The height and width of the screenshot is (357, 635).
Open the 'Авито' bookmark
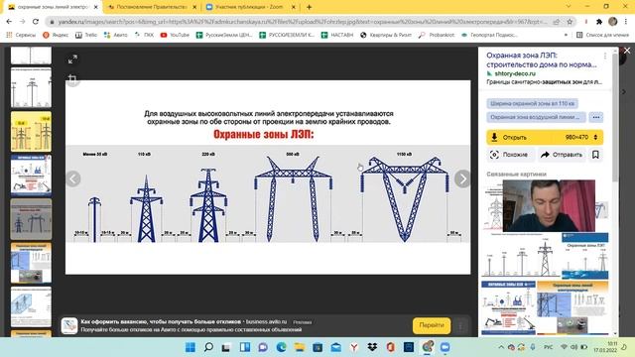point(116,35)
